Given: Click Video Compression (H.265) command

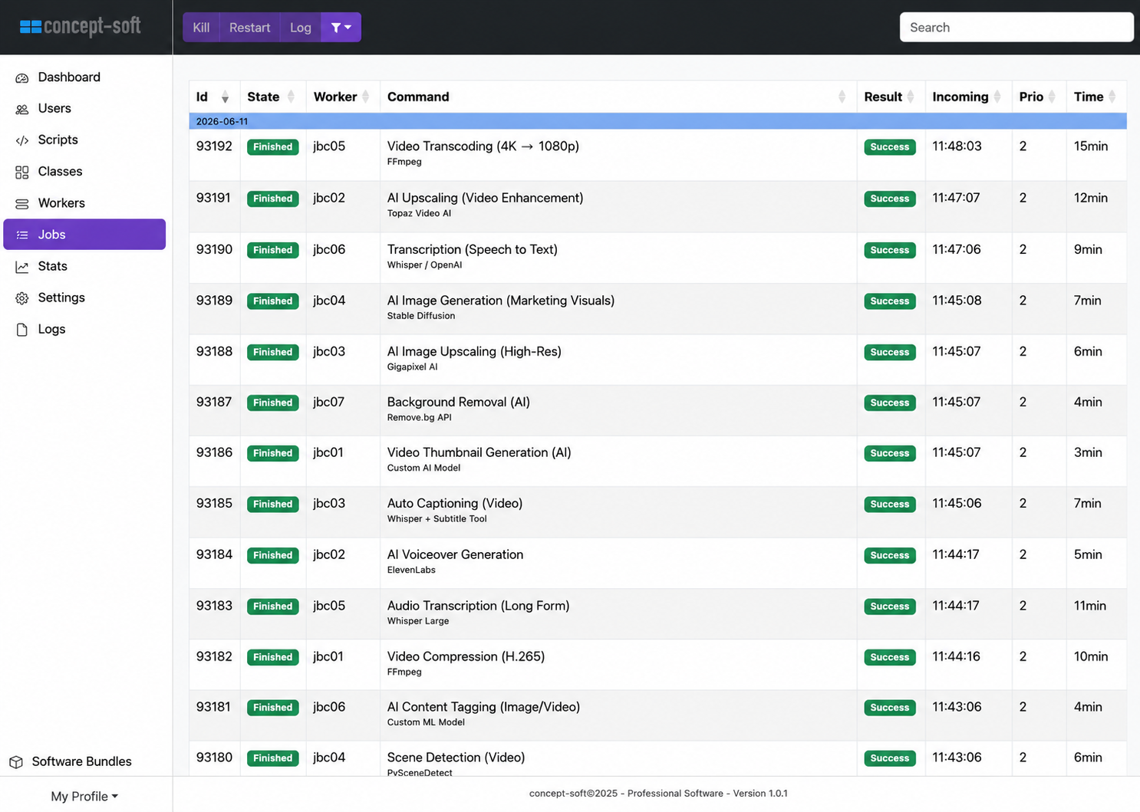Looking at the screenshot, I should coord(466,656).
